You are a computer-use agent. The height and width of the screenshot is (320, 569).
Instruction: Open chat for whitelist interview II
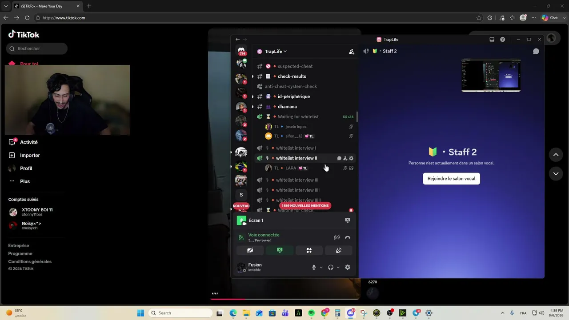339,158
